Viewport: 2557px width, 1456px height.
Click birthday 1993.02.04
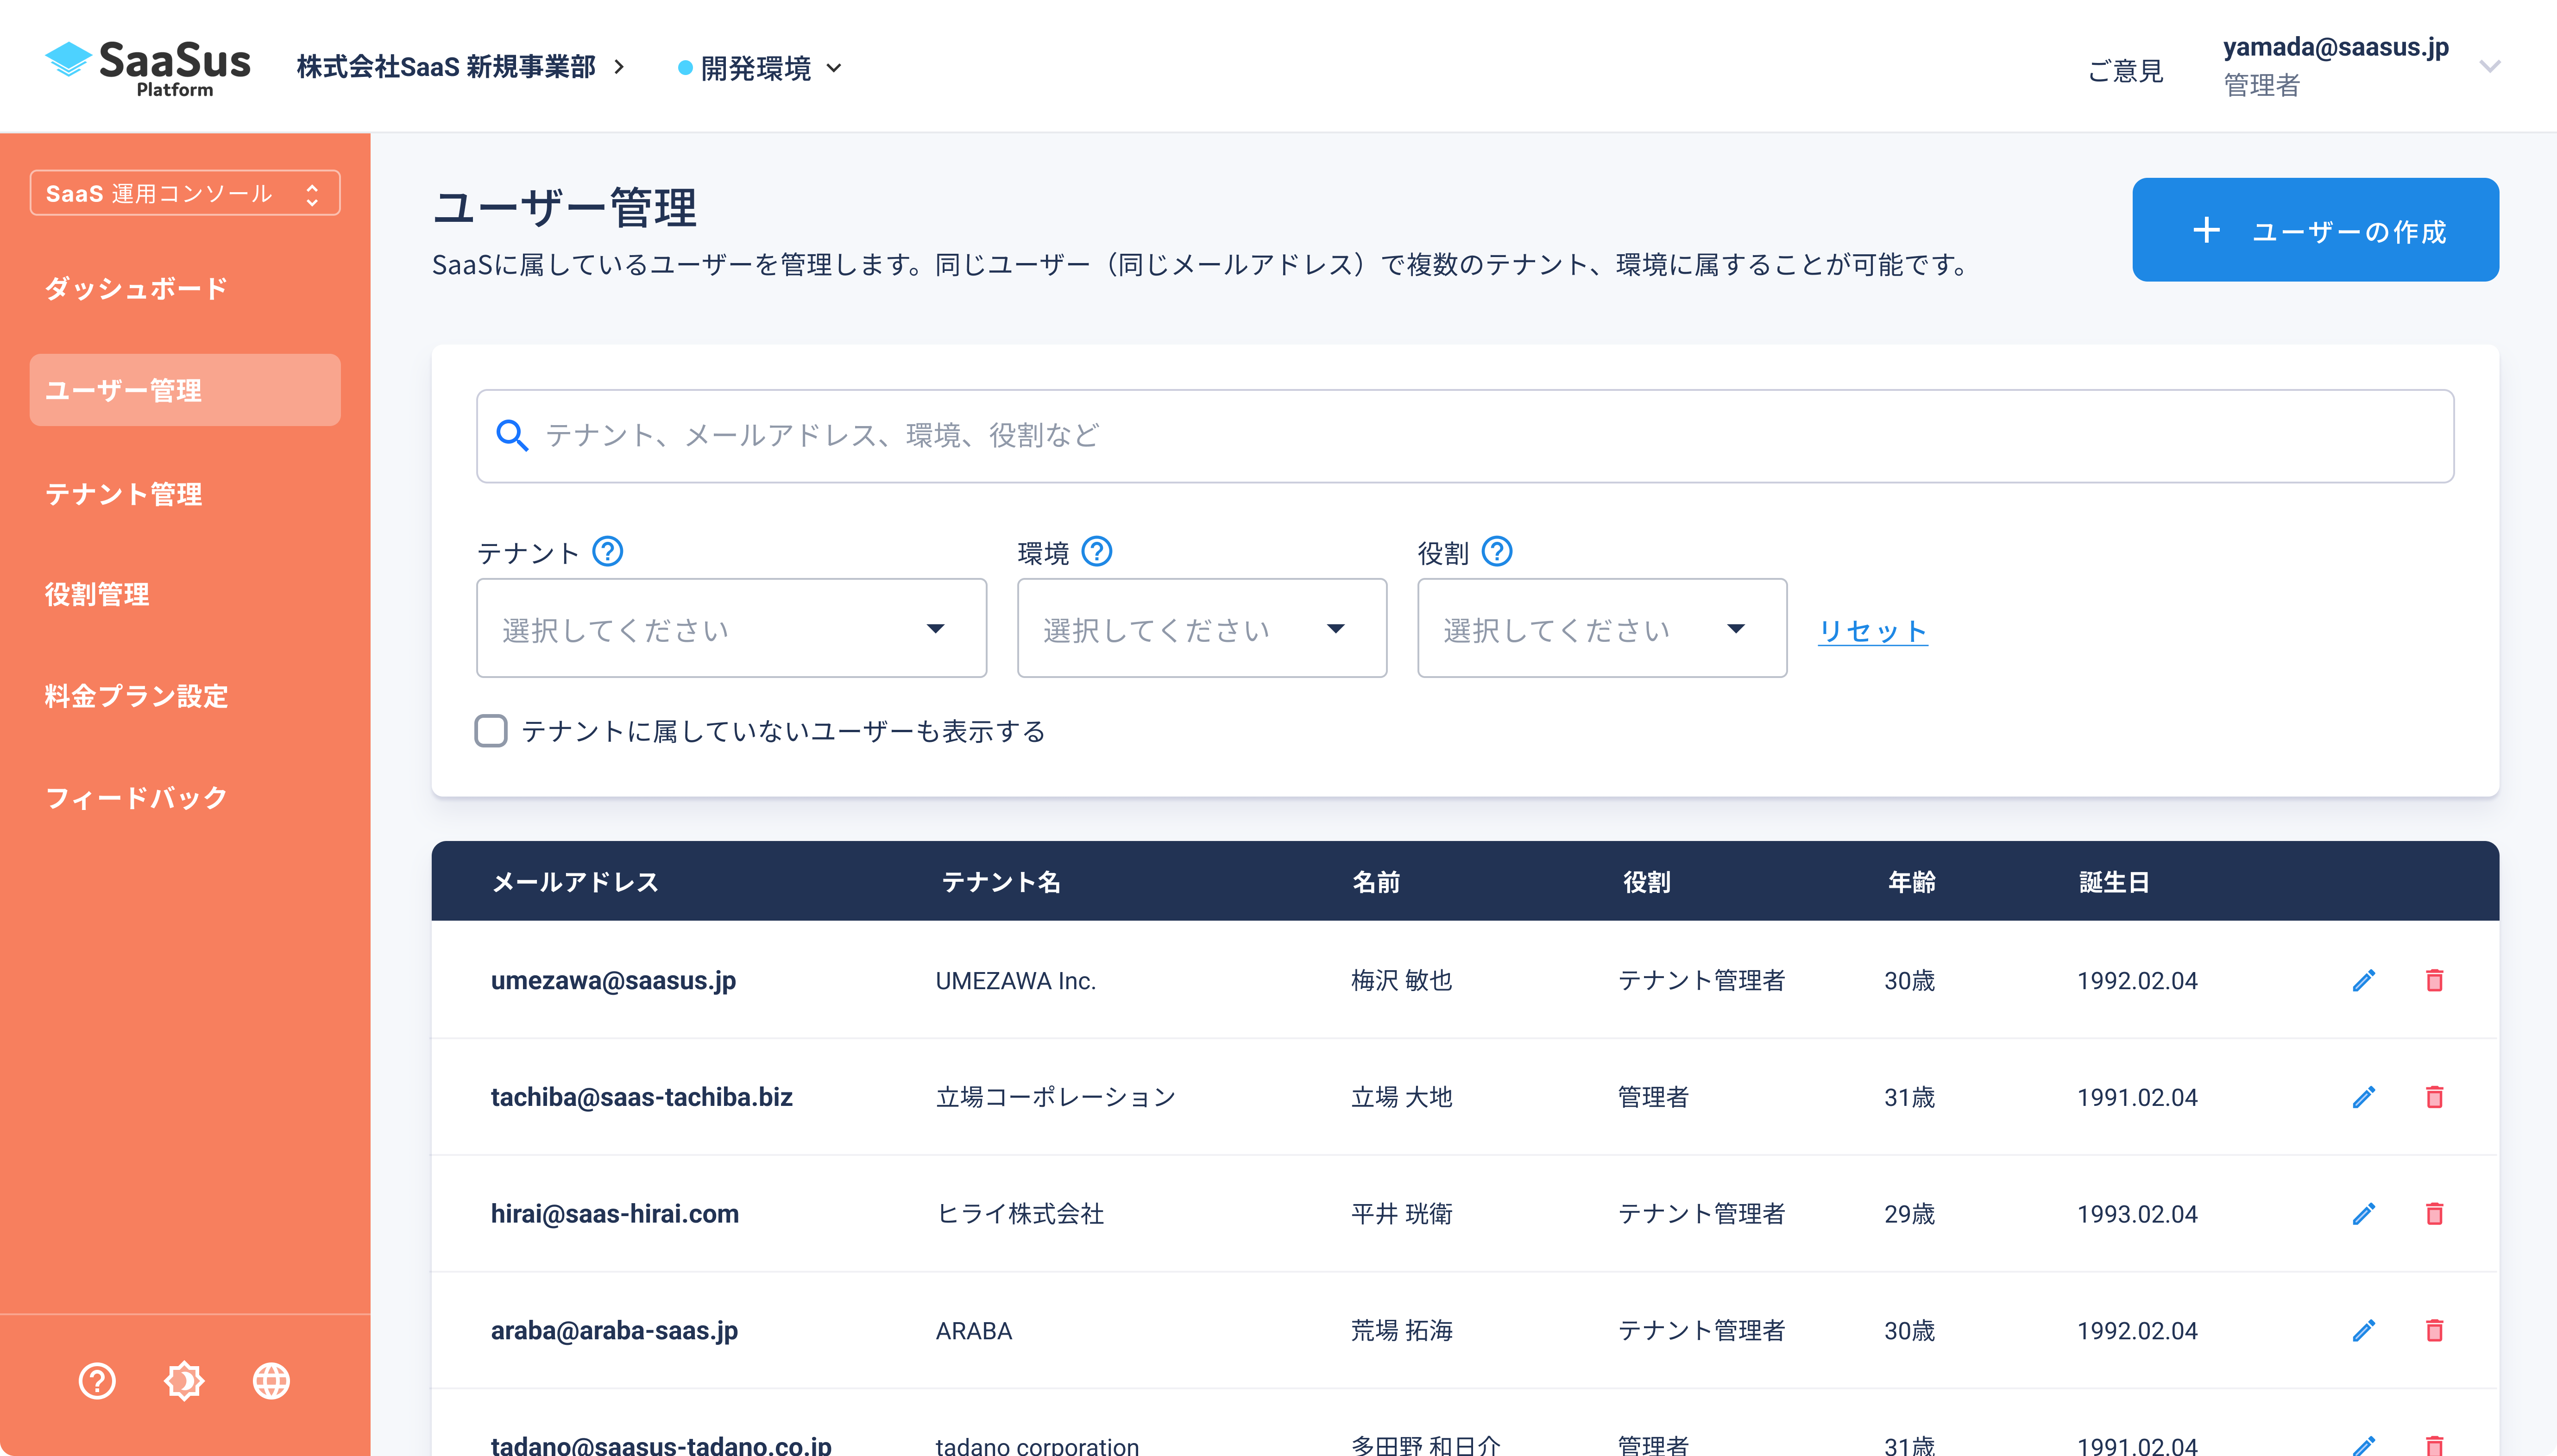[x=2138, y=1214]
